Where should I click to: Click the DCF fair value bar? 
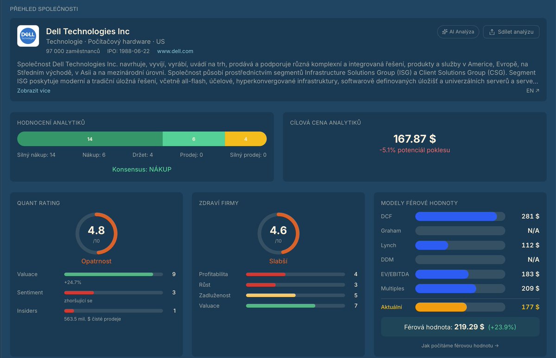point(460,216)
